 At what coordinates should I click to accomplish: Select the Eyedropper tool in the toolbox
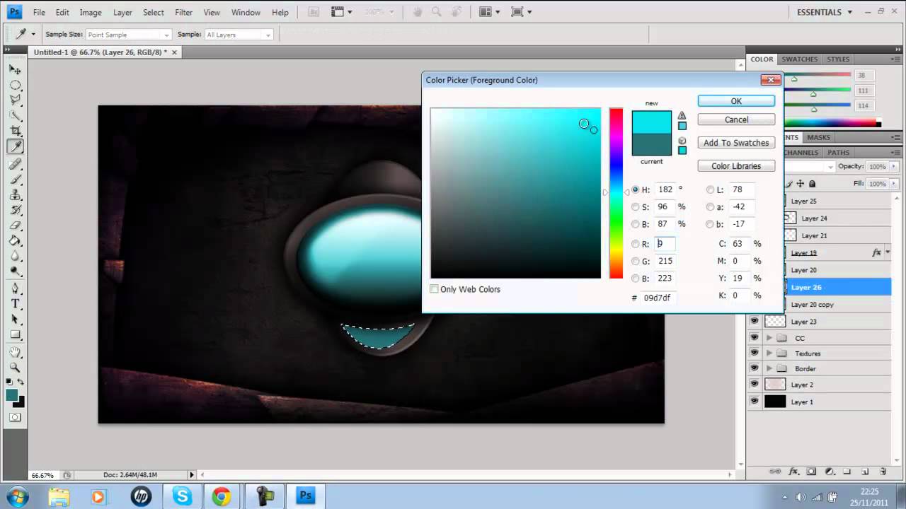tap(15, 146)
